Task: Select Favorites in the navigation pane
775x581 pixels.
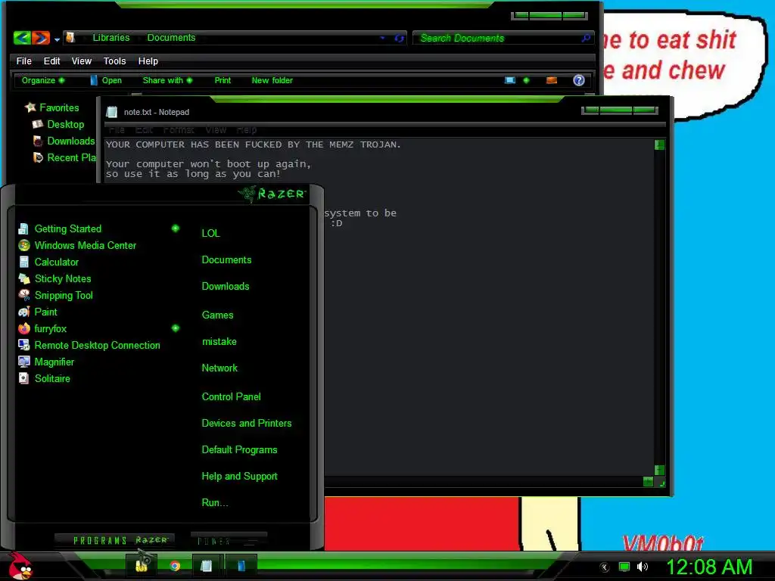Action: pos(59,107)
